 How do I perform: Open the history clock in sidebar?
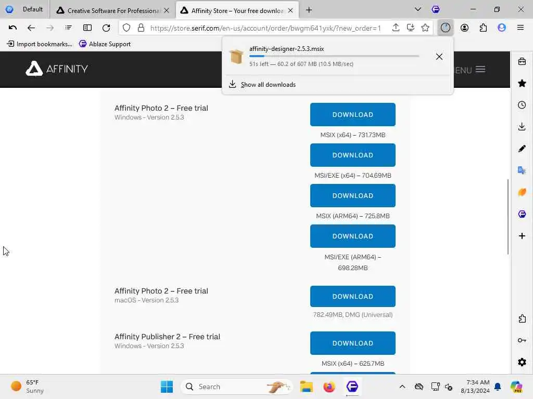point(522,105)
